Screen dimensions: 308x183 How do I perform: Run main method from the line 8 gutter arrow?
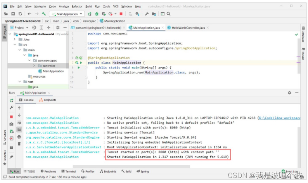(79, 68)
